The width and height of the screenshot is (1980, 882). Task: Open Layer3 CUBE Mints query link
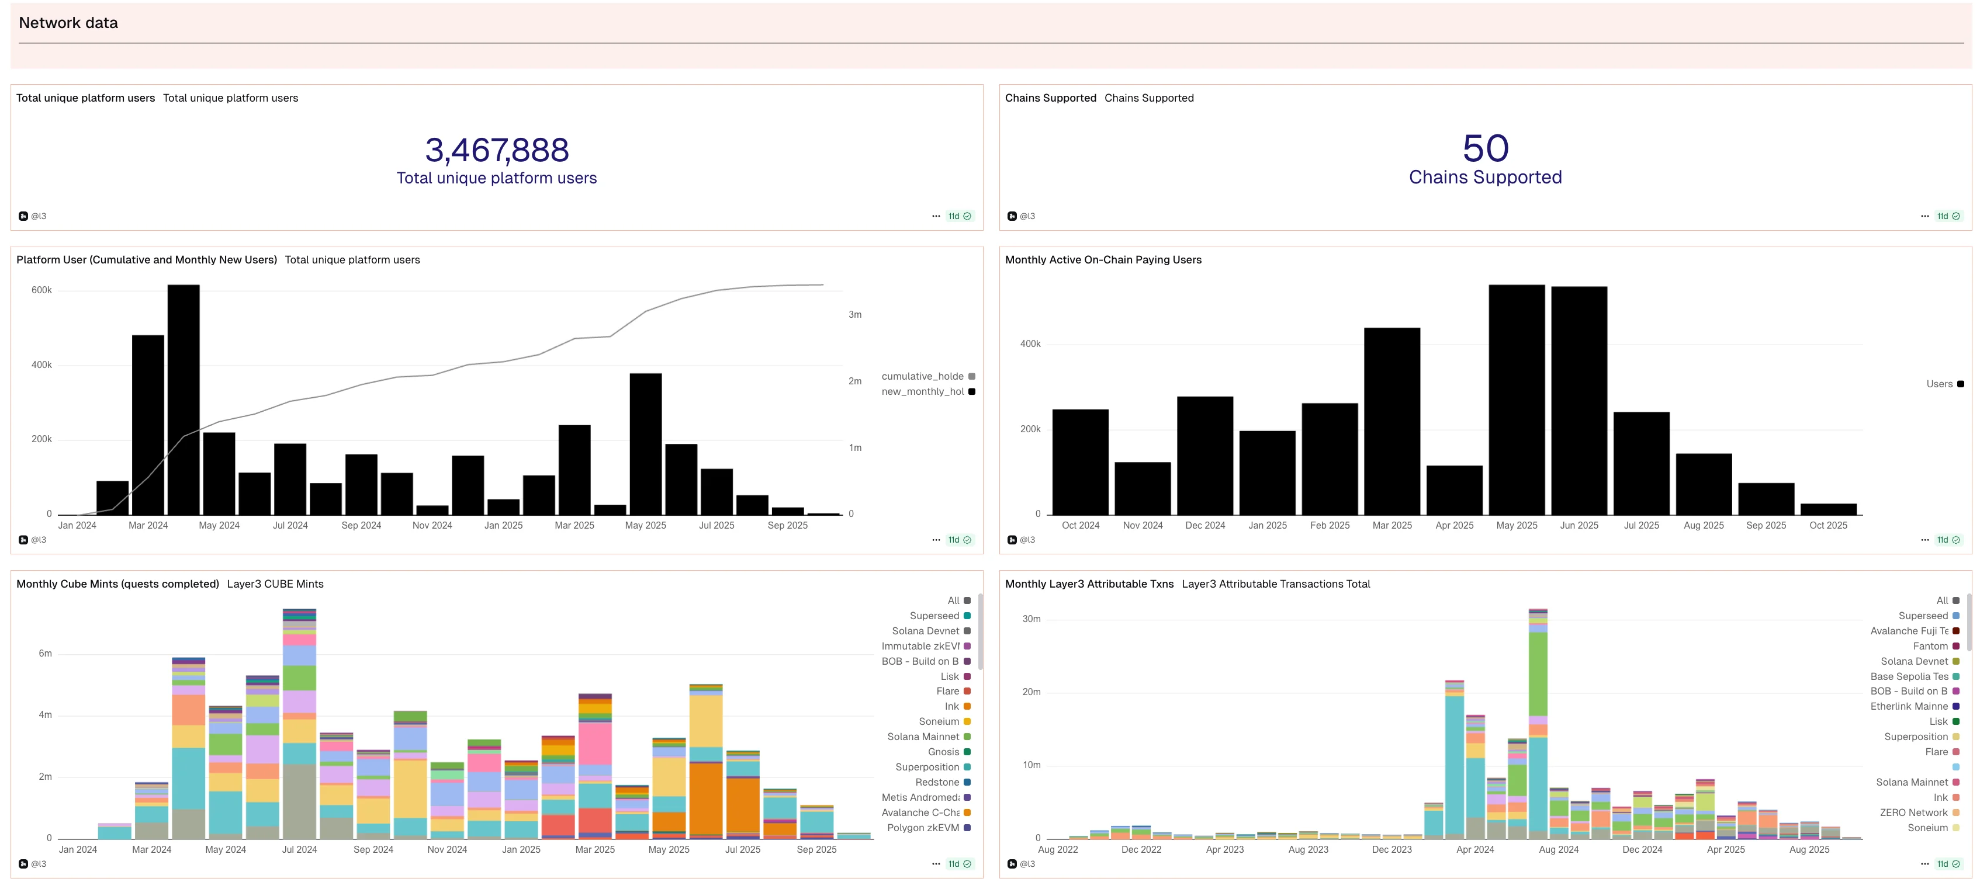pyautogui.click(x=275, y=584)
